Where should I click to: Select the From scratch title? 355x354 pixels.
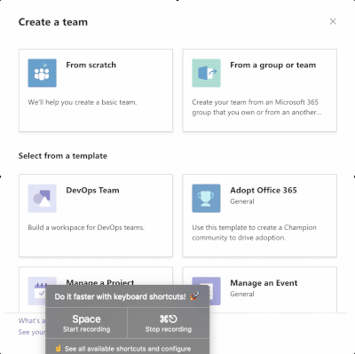[91, 65]
